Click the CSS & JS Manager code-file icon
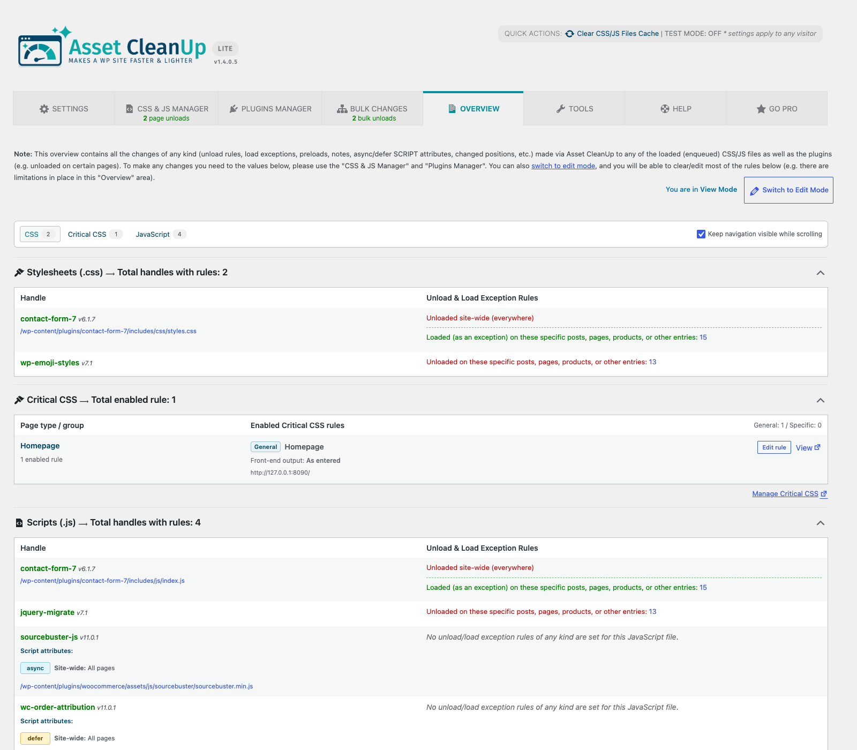 130,109
